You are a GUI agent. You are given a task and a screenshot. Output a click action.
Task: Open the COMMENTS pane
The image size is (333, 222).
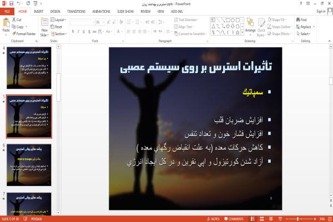click(234, 219)
